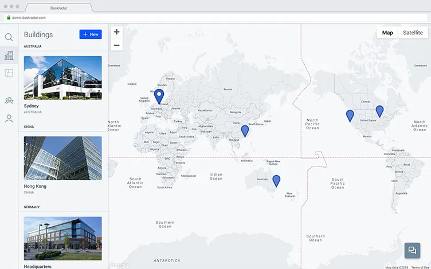431x269 pixels.
Task: Zoom out the map with minus
Action: coord(116,45)
